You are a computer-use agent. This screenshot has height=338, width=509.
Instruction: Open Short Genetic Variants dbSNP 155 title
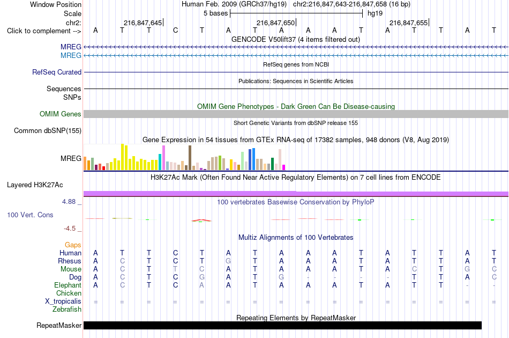pyautogui.click(x=296, y=123)
